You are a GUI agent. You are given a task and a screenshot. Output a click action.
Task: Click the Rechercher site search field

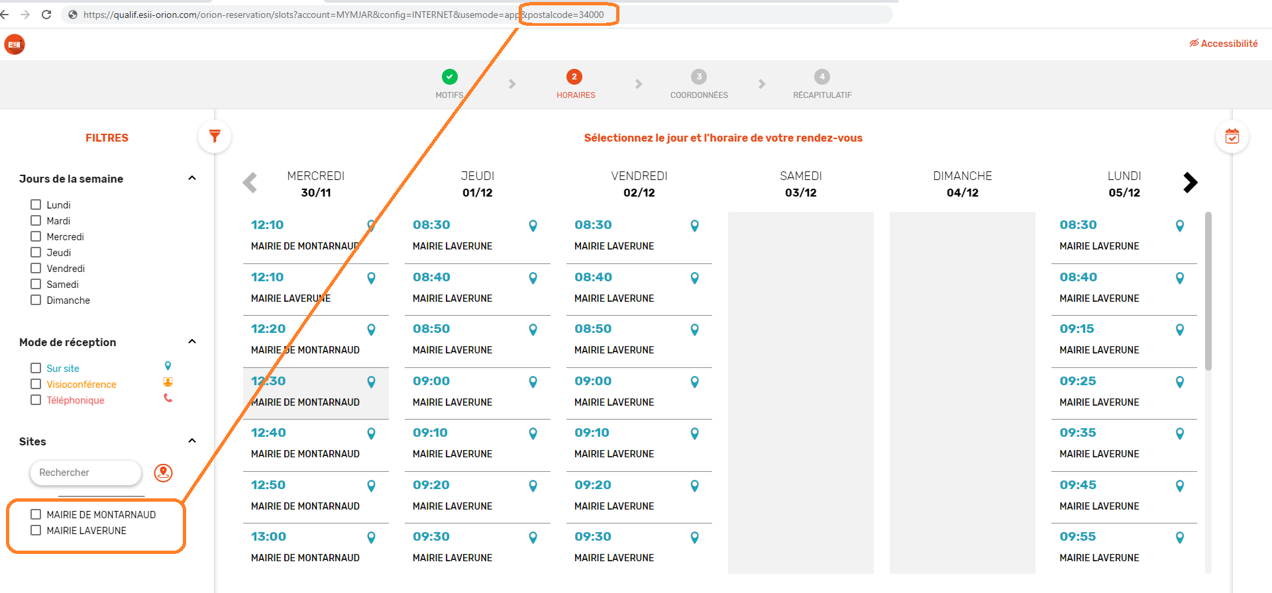coord(85,473)
